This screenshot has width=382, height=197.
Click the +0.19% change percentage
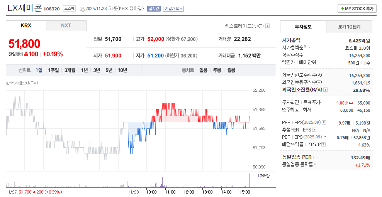point(53,54)
